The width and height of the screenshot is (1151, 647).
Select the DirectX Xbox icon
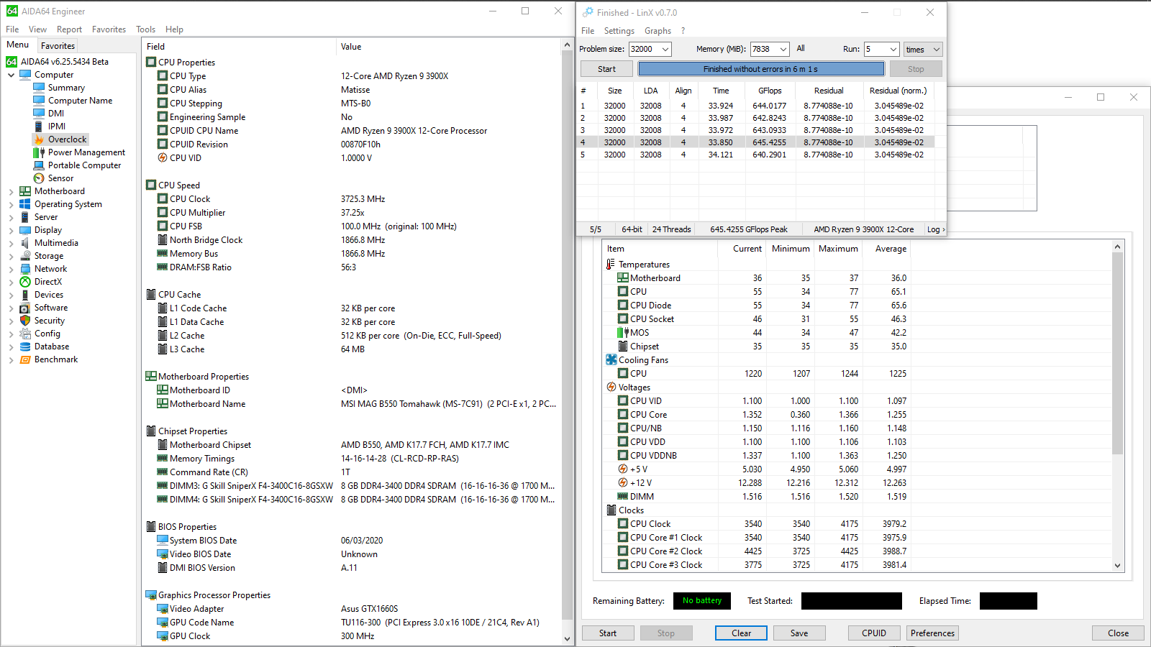(25, 282)
